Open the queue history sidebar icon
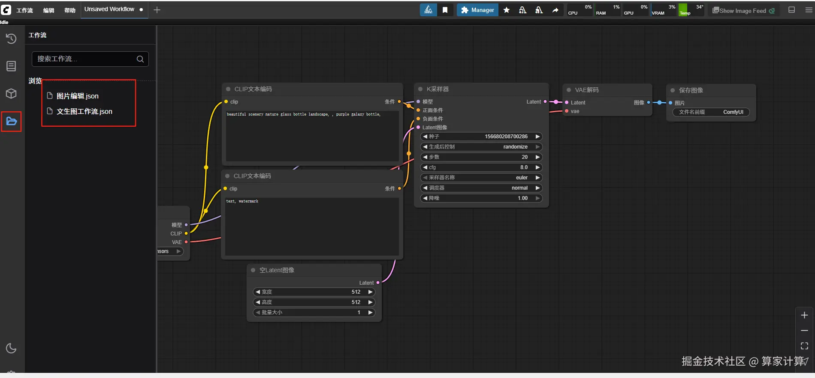This screenshot has height=378, width=815. pyautogui.click(x=11, y=39)
